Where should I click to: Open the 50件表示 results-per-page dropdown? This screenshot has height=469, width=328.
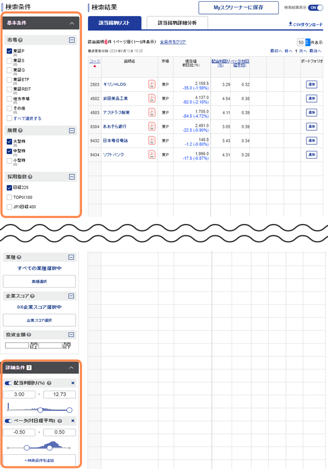307,43
